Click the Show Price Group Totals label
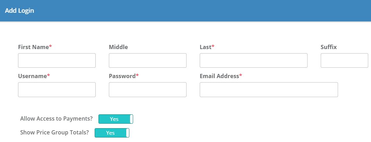 click(54, 132)
